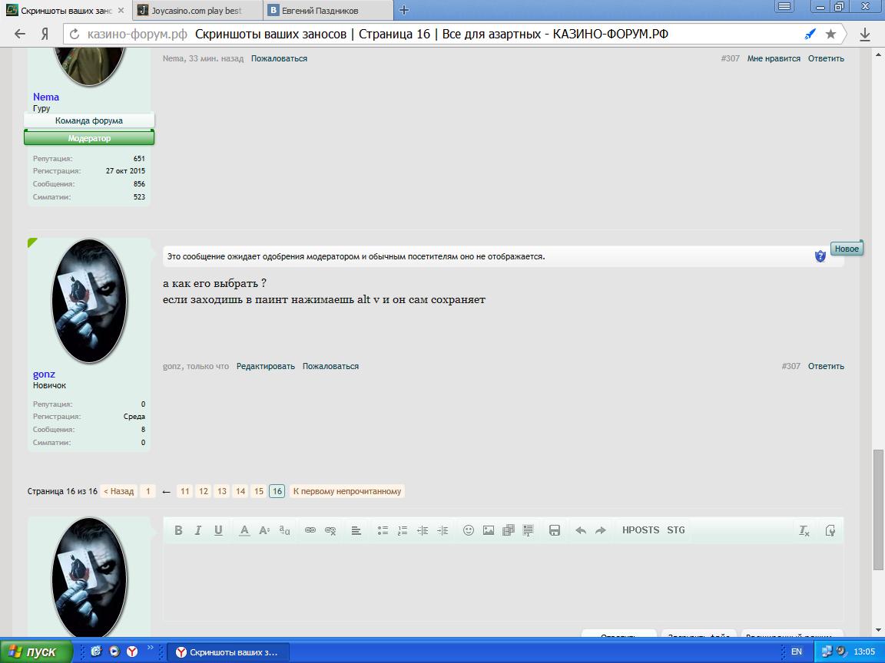
Task: Remove formatting with Tx icon
Action: tap(804, 530)
